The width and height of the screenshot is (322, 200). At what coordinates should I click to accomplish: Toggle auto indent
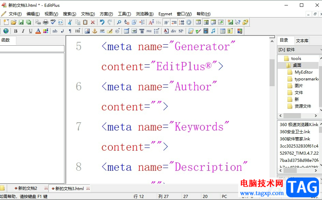tap(174, 22)
